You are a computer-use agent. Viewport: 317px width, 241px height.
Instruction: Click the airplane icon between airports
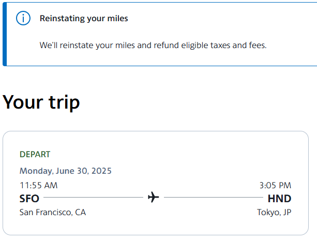pos(153,198)
